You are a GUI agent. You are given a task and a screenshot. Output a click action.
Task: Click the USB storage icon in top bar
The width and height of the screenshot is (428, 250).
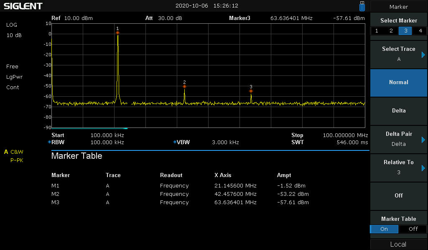[x=362, y=6]
